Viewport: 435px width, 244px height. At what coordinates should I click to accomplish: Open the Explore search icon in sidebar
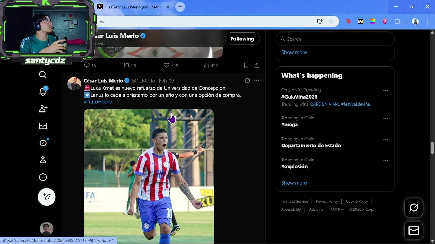(x=43, y=75)
